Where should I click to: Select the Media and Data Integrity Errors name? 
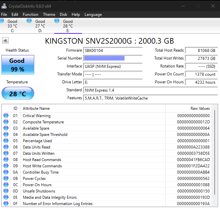[x=50, y=197]
